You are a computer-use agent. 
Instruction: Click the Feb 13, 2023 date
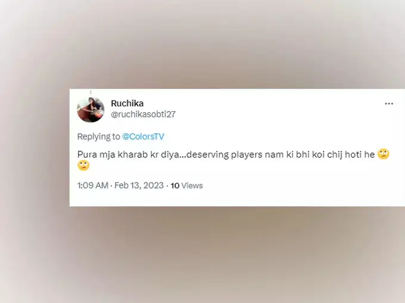tap(139, 185)
